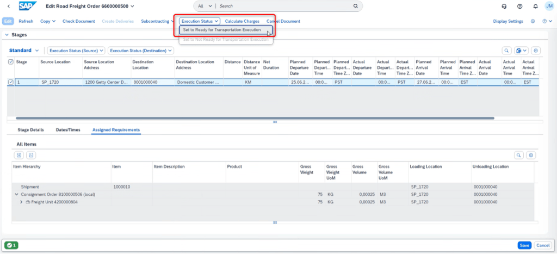Screen dimensions: 557x254
Task: Click the Planned Departure Date column header
Action: click(300, 67)
